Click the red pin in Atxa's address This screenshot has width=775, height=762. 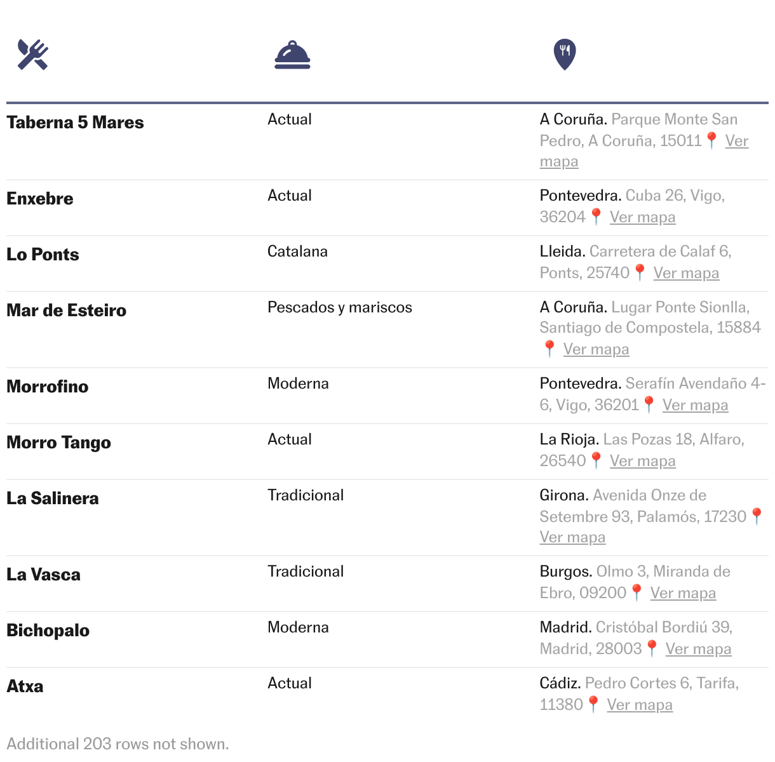pyautogui.click(x=593, y=704)
